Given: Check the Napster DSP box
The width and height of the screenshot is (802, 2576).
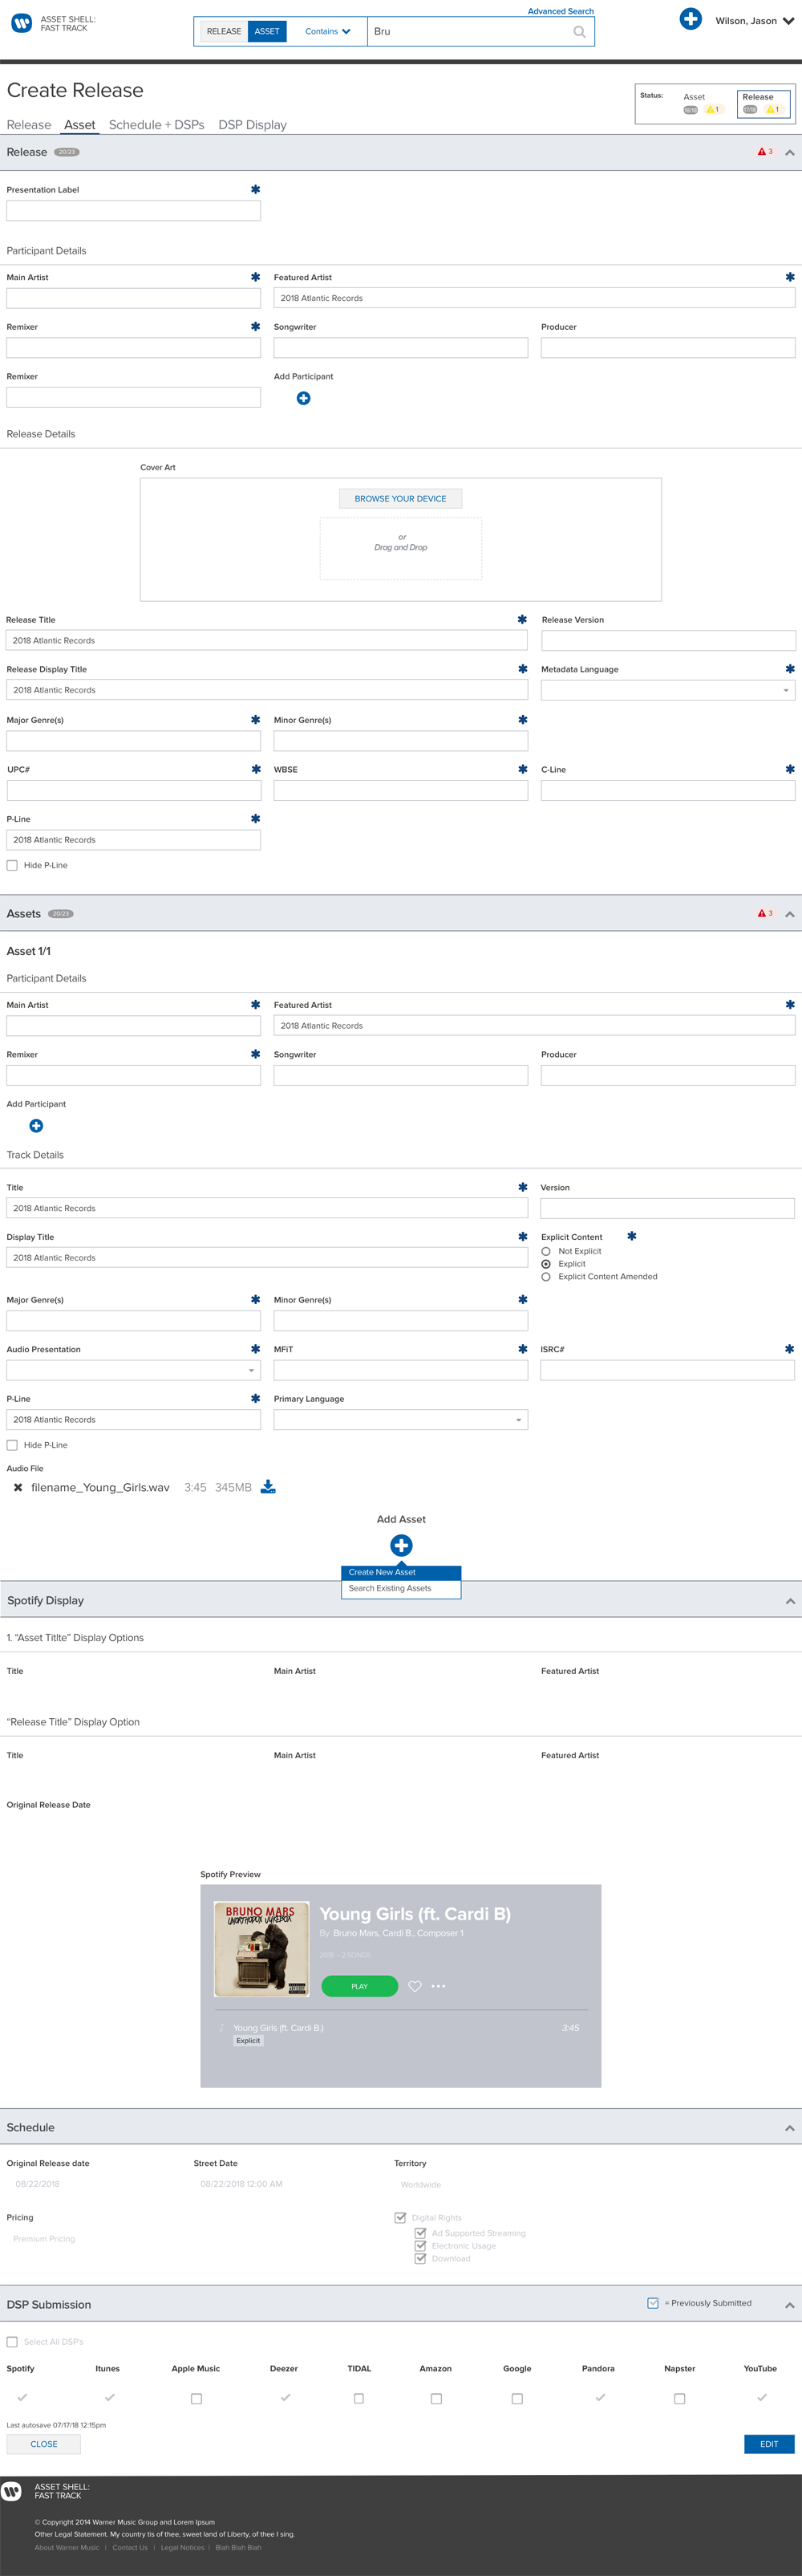Looking at the screenshot, I should pyautogui.click(x=680, y=2398).
